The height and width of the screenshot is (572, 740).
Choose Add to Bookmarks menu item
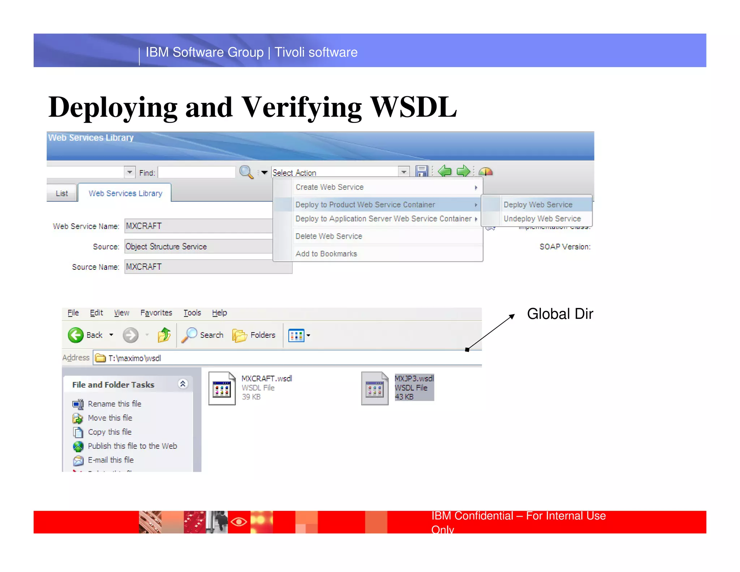[x=378, y=254]
